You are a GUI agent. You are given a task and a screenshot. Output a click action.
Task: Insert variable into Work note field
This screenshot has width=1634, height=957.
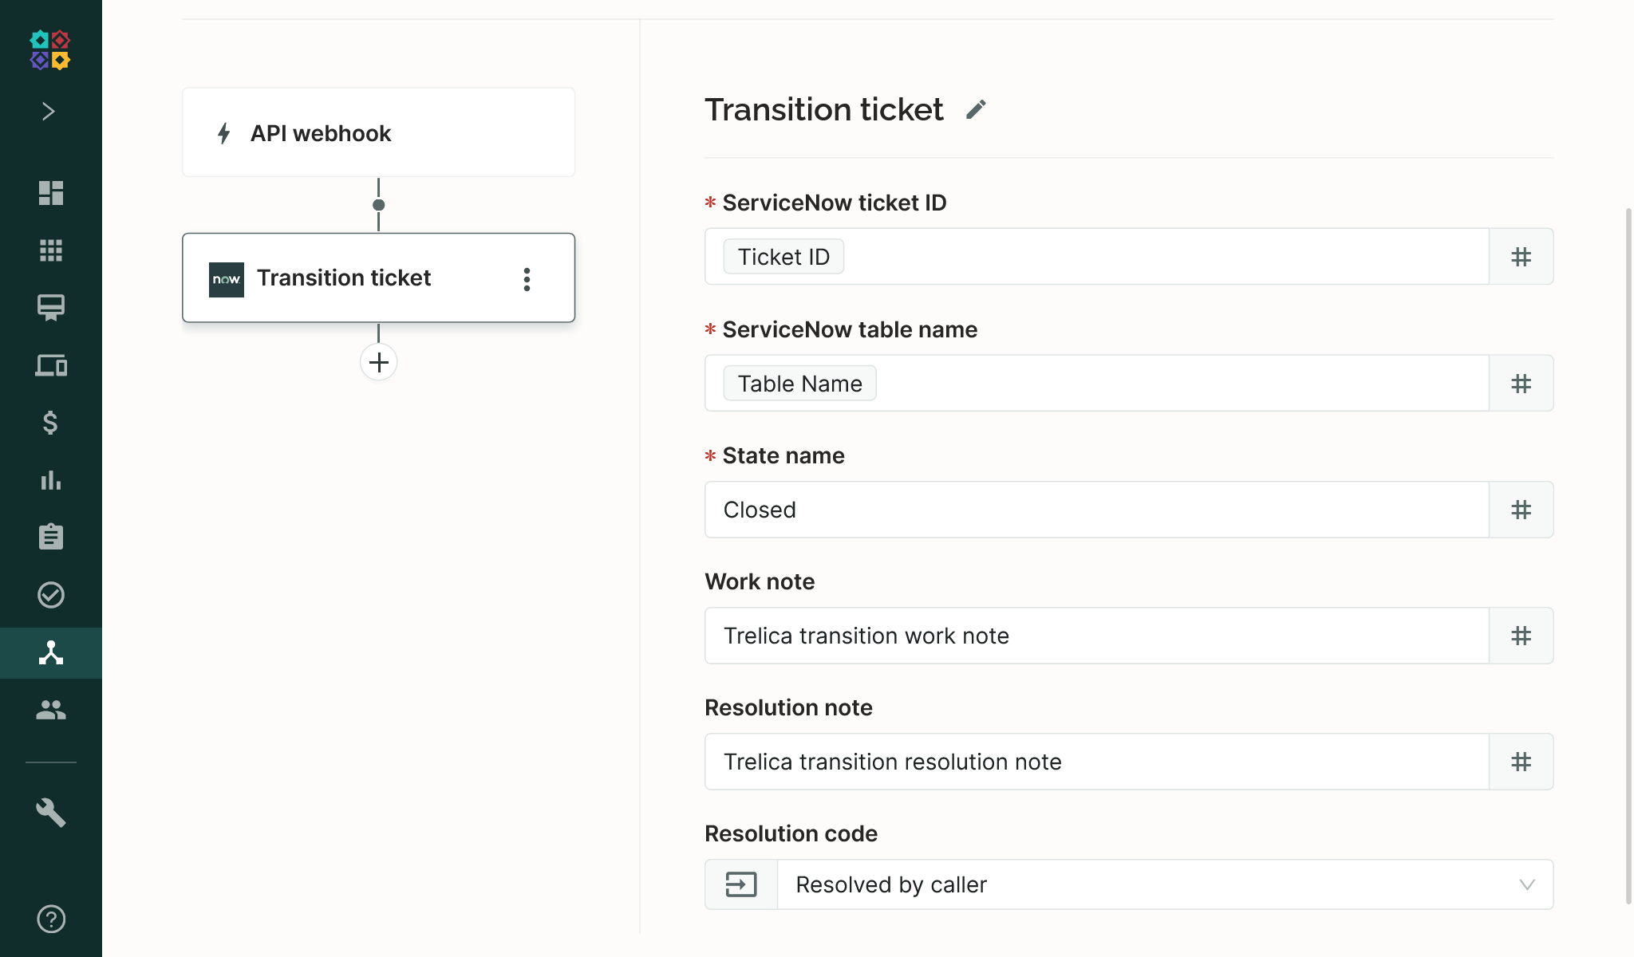(x=1521, y=636)
